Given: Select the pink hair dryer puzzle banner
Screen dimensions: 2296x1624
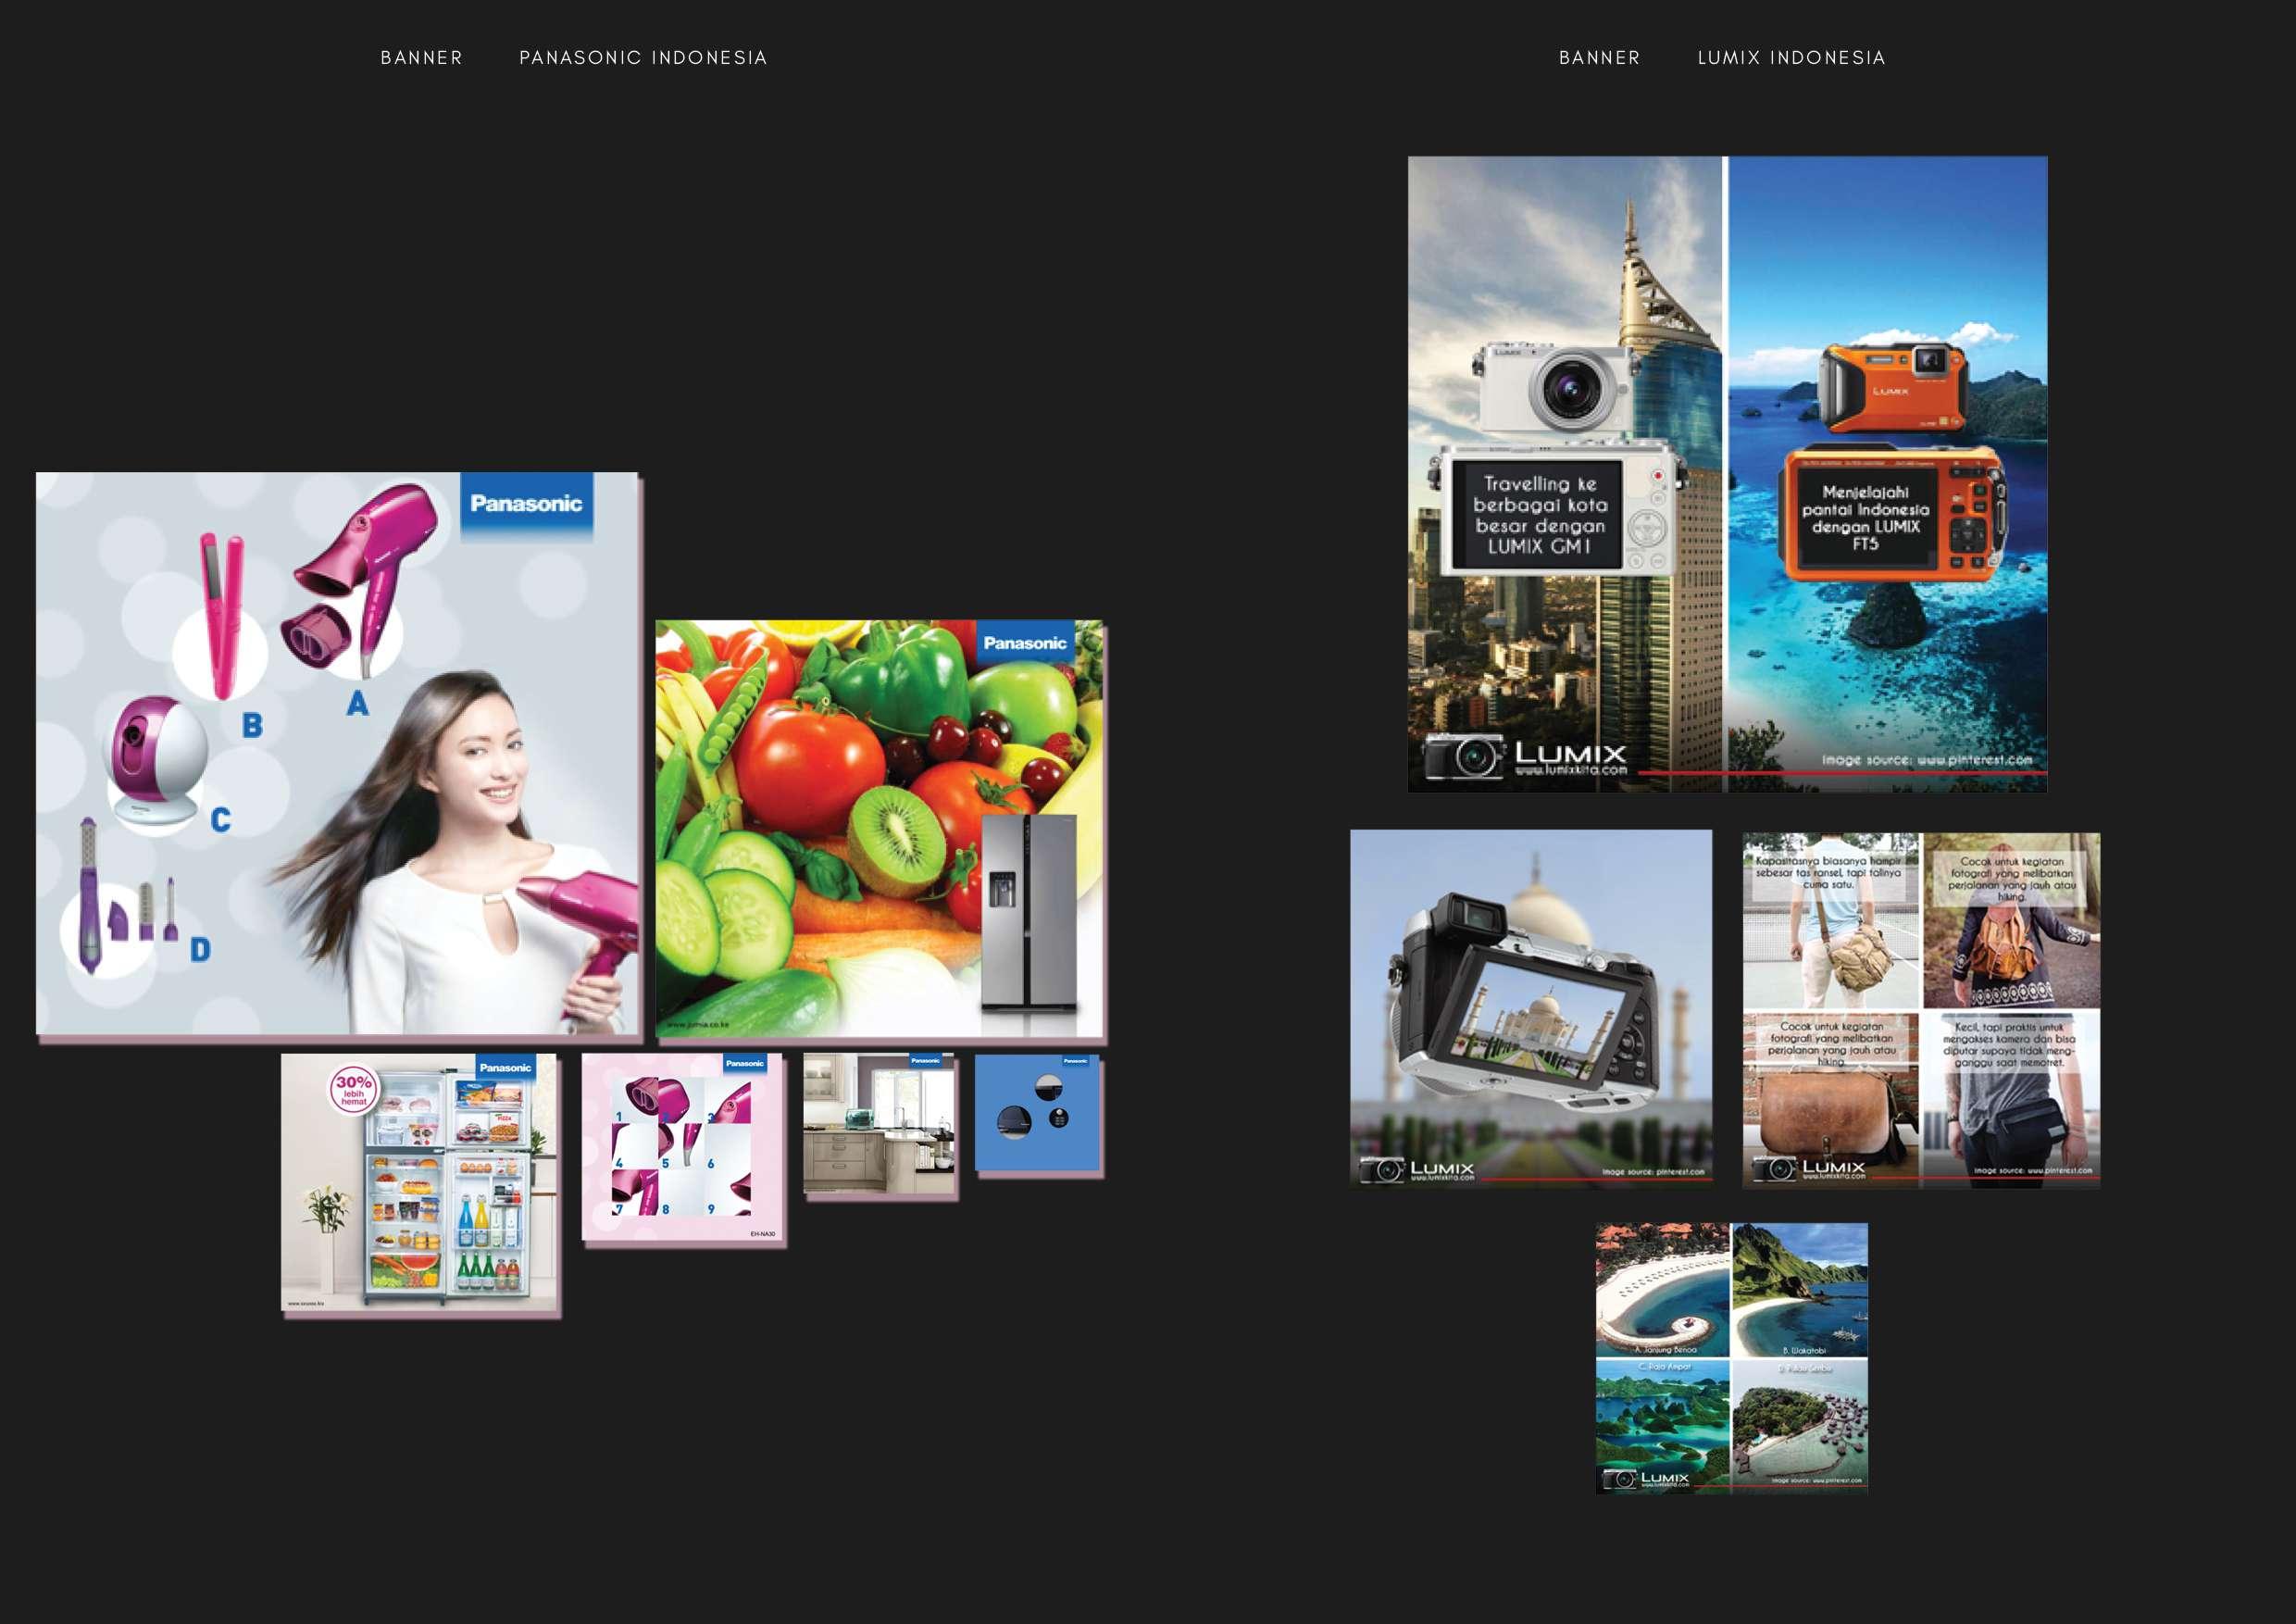Looking at the screenshot, I should point(682,1148).
